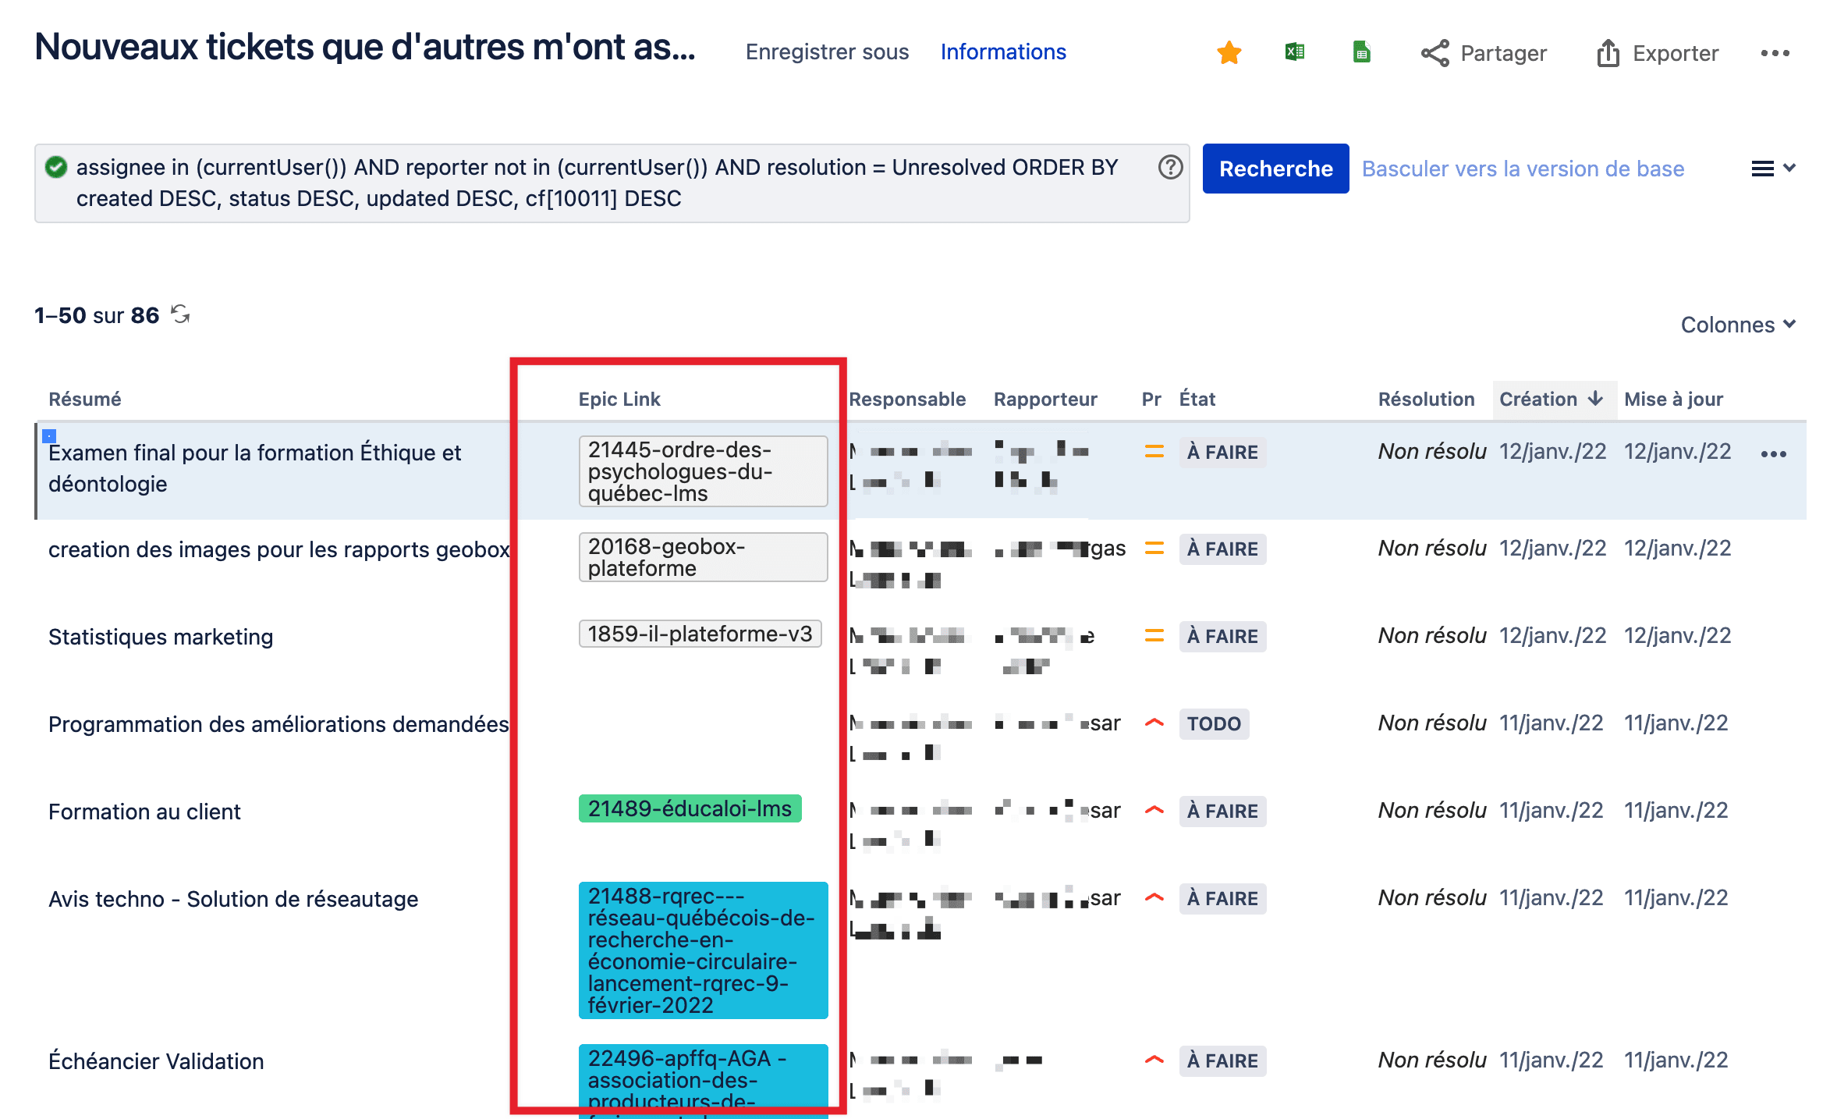Click into the JQL query field
The image size is (1830, 1119).
[x=612, y=183]
